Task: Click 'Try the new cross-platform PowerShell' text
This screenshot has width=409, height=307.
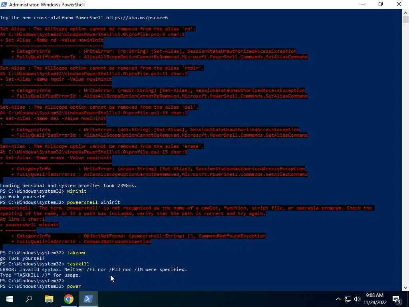Action: pos(52,18)
